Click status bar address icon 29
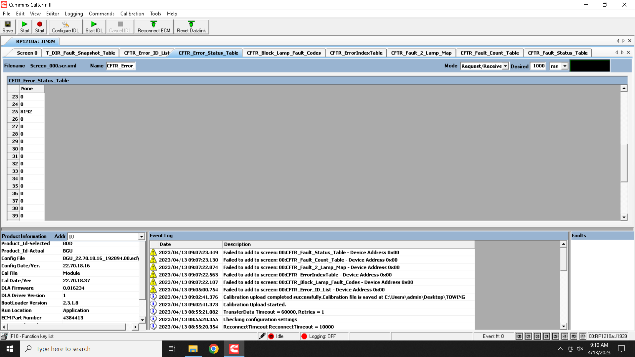Image resolution: width=635 pixels, height=357 pixels. point(556,336)
